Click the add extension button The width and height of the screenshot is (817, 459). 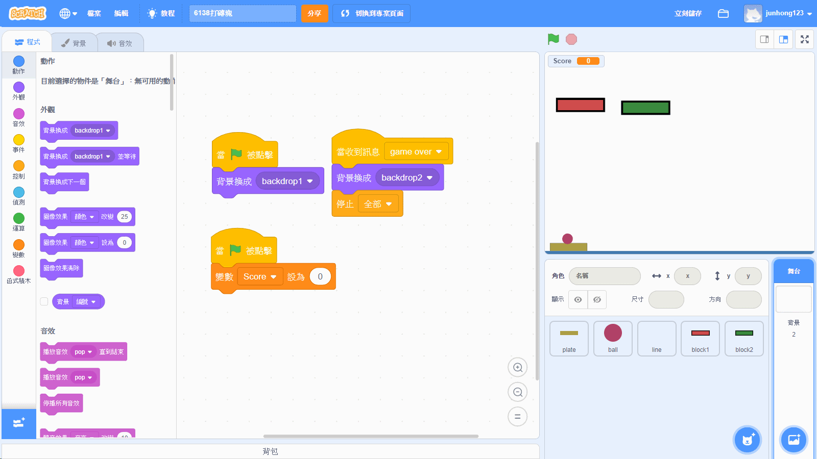tap(19, 423)
